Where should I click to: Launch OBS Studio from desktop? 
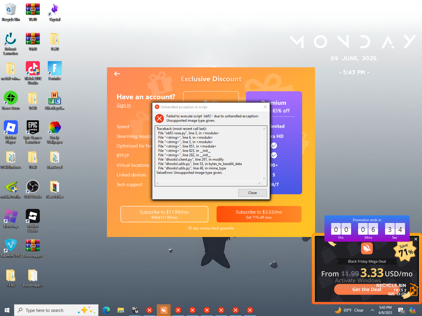click(x=33, y=190)
